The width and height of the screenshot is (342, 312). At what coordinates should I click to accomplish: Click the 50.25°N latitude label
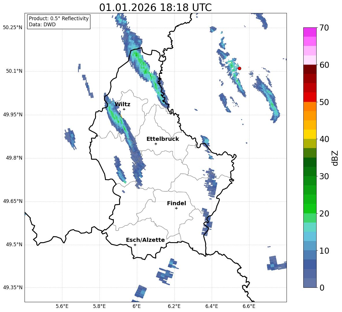[13, 28]
